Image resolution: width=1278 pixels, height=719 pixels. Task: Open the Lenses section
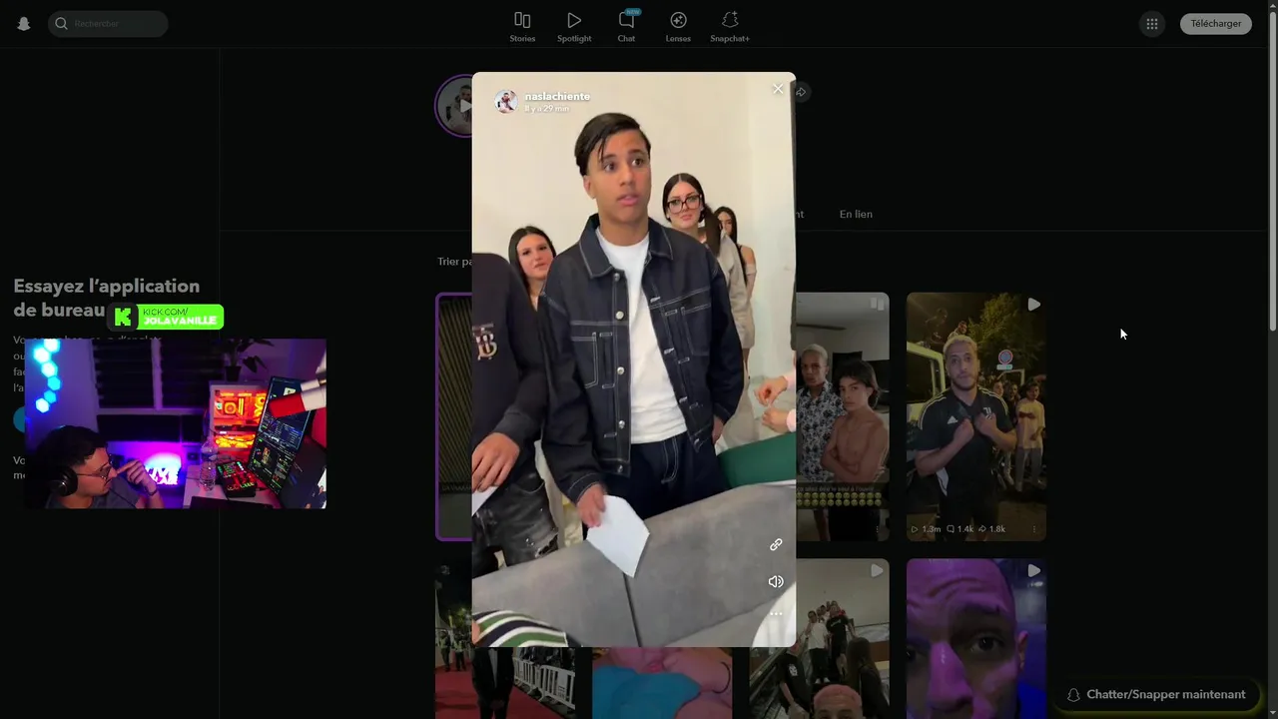(x=678, y=27)
